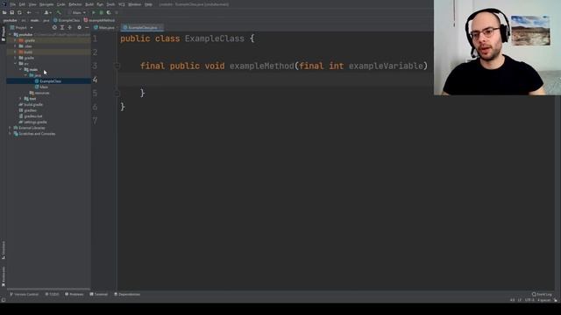561x315 pixels.
Task: Open the Build menu
Action: [89, 4]
